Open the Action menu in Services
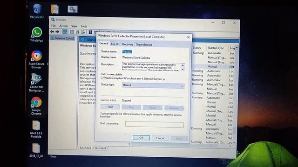The height and width of the screenshot is (167, 298). [x=63, y=26]
